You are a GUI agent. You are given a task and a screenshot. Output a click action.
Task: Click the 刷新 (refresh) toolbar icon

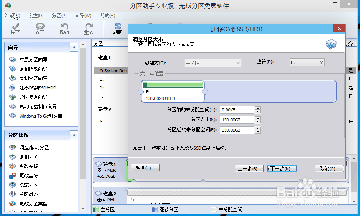118,29
